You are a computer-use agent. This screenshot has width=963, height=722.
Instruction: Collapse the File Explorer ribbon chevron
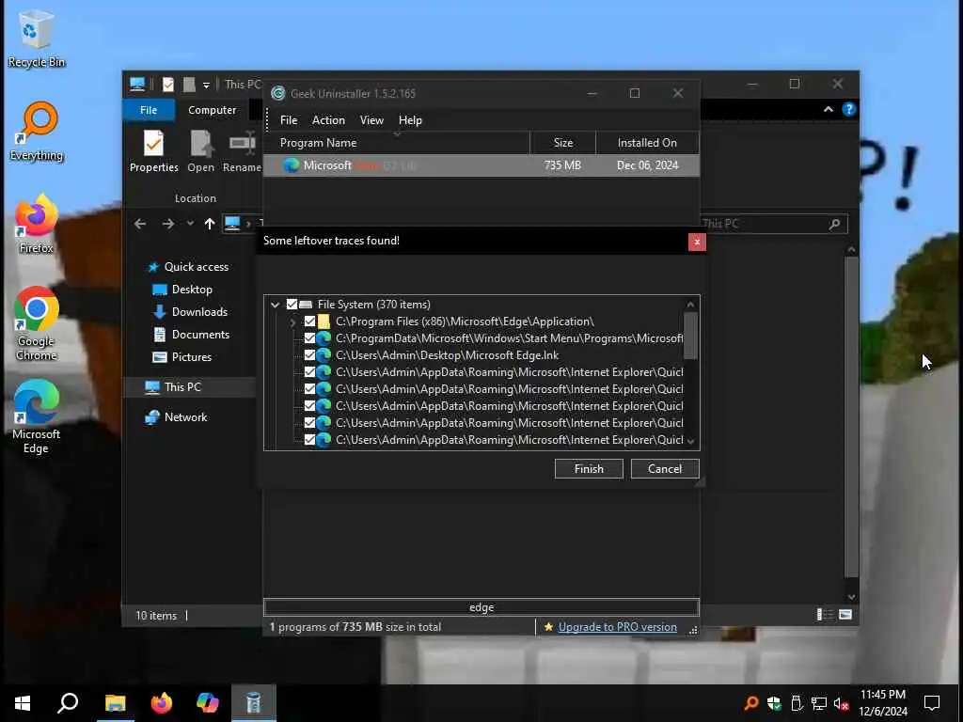(828, 109)
